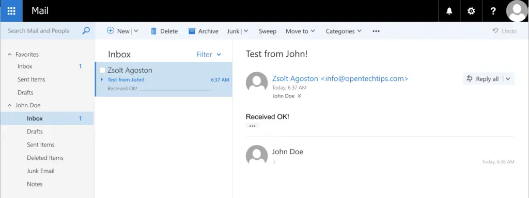Click the user account avatar

coord(517,11)
